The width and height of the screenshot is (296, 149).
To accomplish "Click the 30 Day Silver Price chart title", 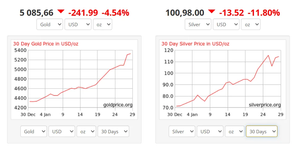I will (195, 44).
